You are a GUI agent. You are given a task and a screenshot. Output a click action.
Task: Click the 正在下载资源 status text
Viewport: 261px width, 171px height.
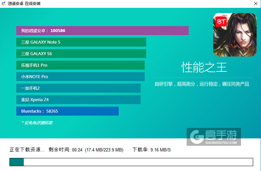27,150
